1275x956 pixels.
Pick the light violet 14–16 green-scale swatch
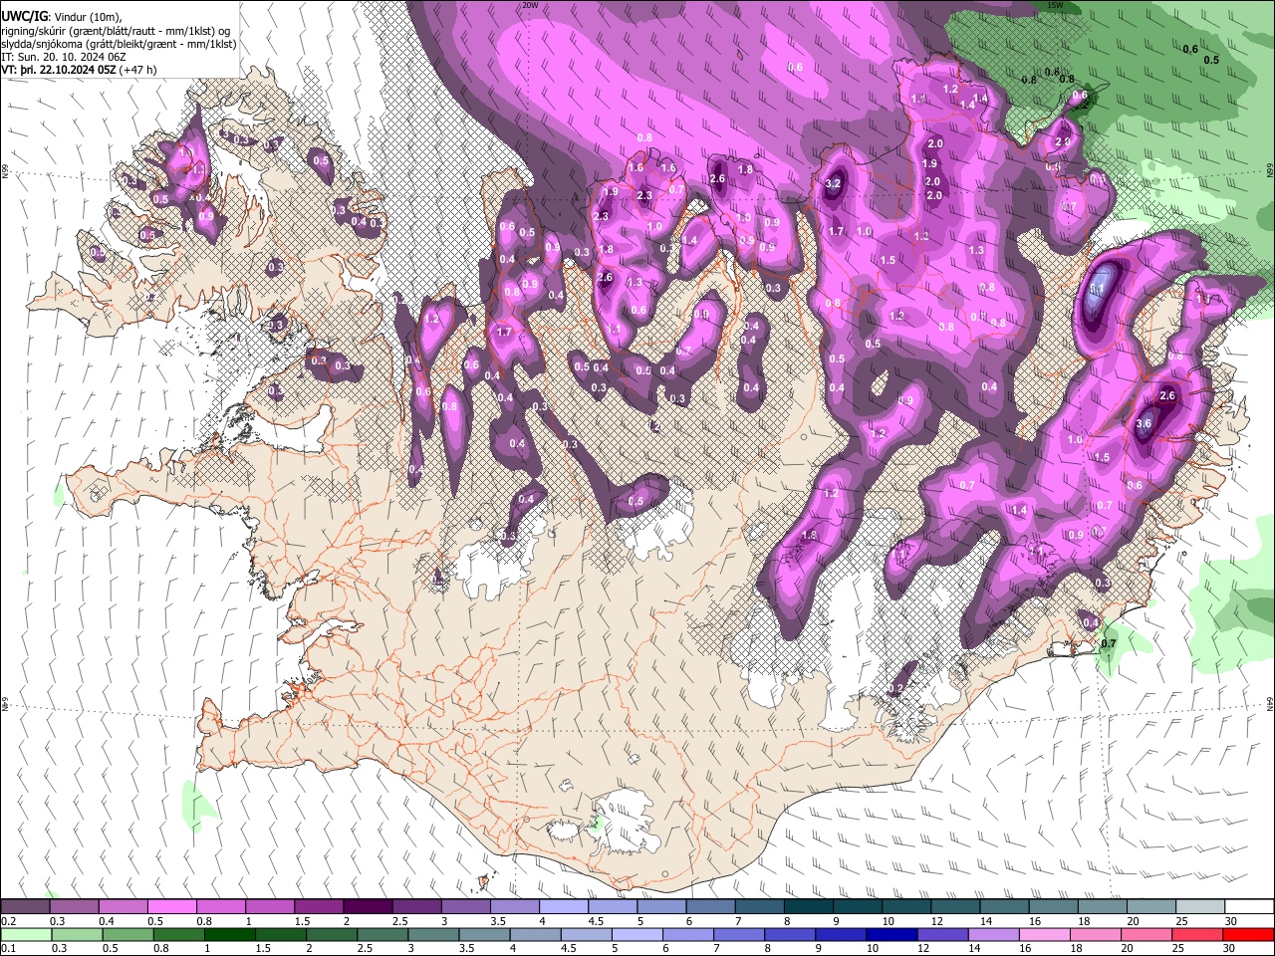coord(994,934)
